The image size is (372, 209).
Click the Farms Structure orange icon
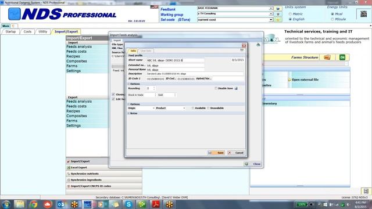click(327, 57)
